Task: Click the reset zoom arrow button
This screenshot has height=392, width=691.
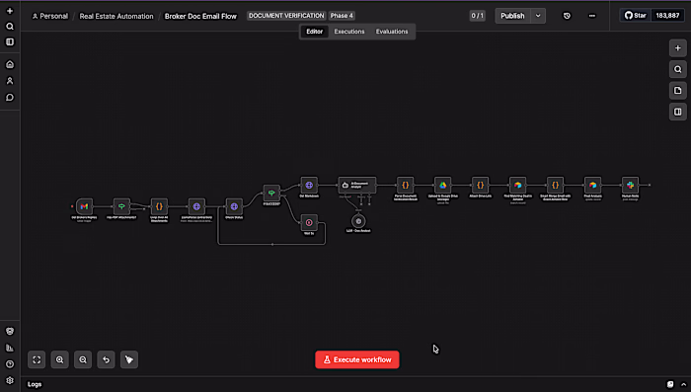Action: (x=106, y=359)
